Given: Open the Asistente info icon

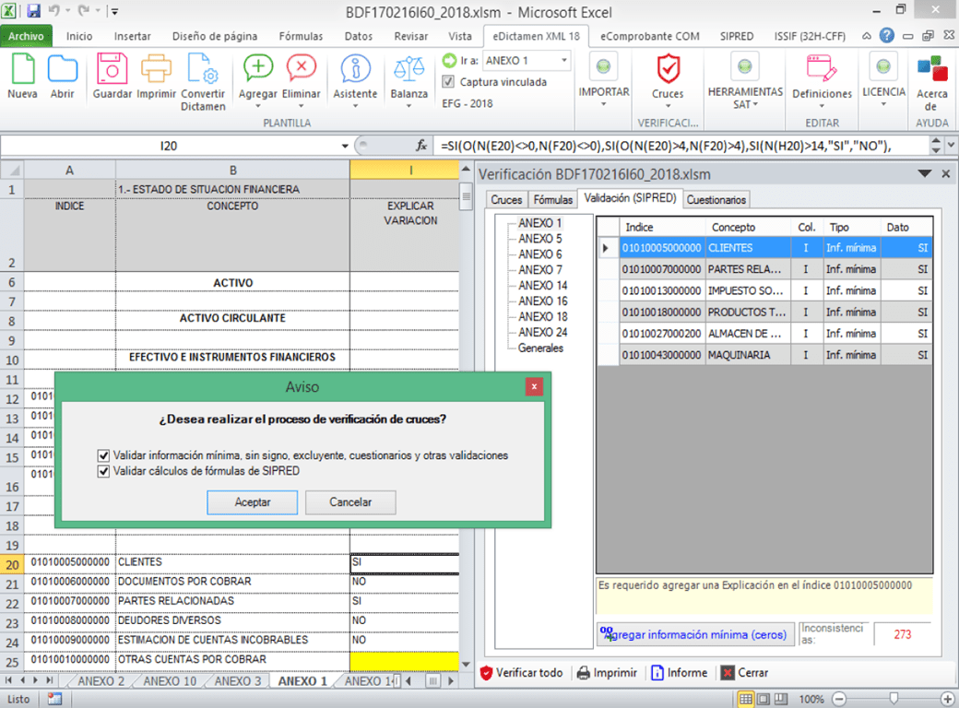Looking at the screenshot, I should (355, 68).
